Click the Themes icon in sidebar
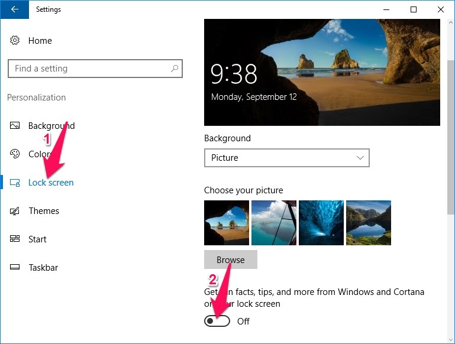This screenshot has width=455, height=344. [15, 211]
